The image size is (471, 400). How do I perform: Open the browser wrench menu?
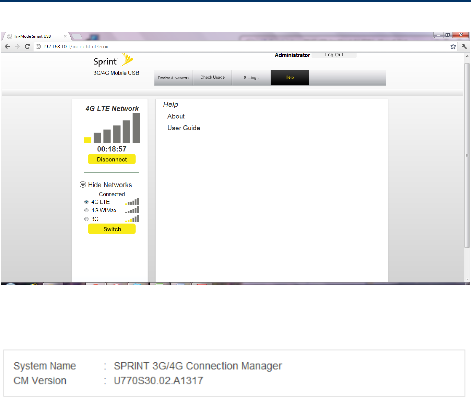pyautogui.click(x=464, y=47)
